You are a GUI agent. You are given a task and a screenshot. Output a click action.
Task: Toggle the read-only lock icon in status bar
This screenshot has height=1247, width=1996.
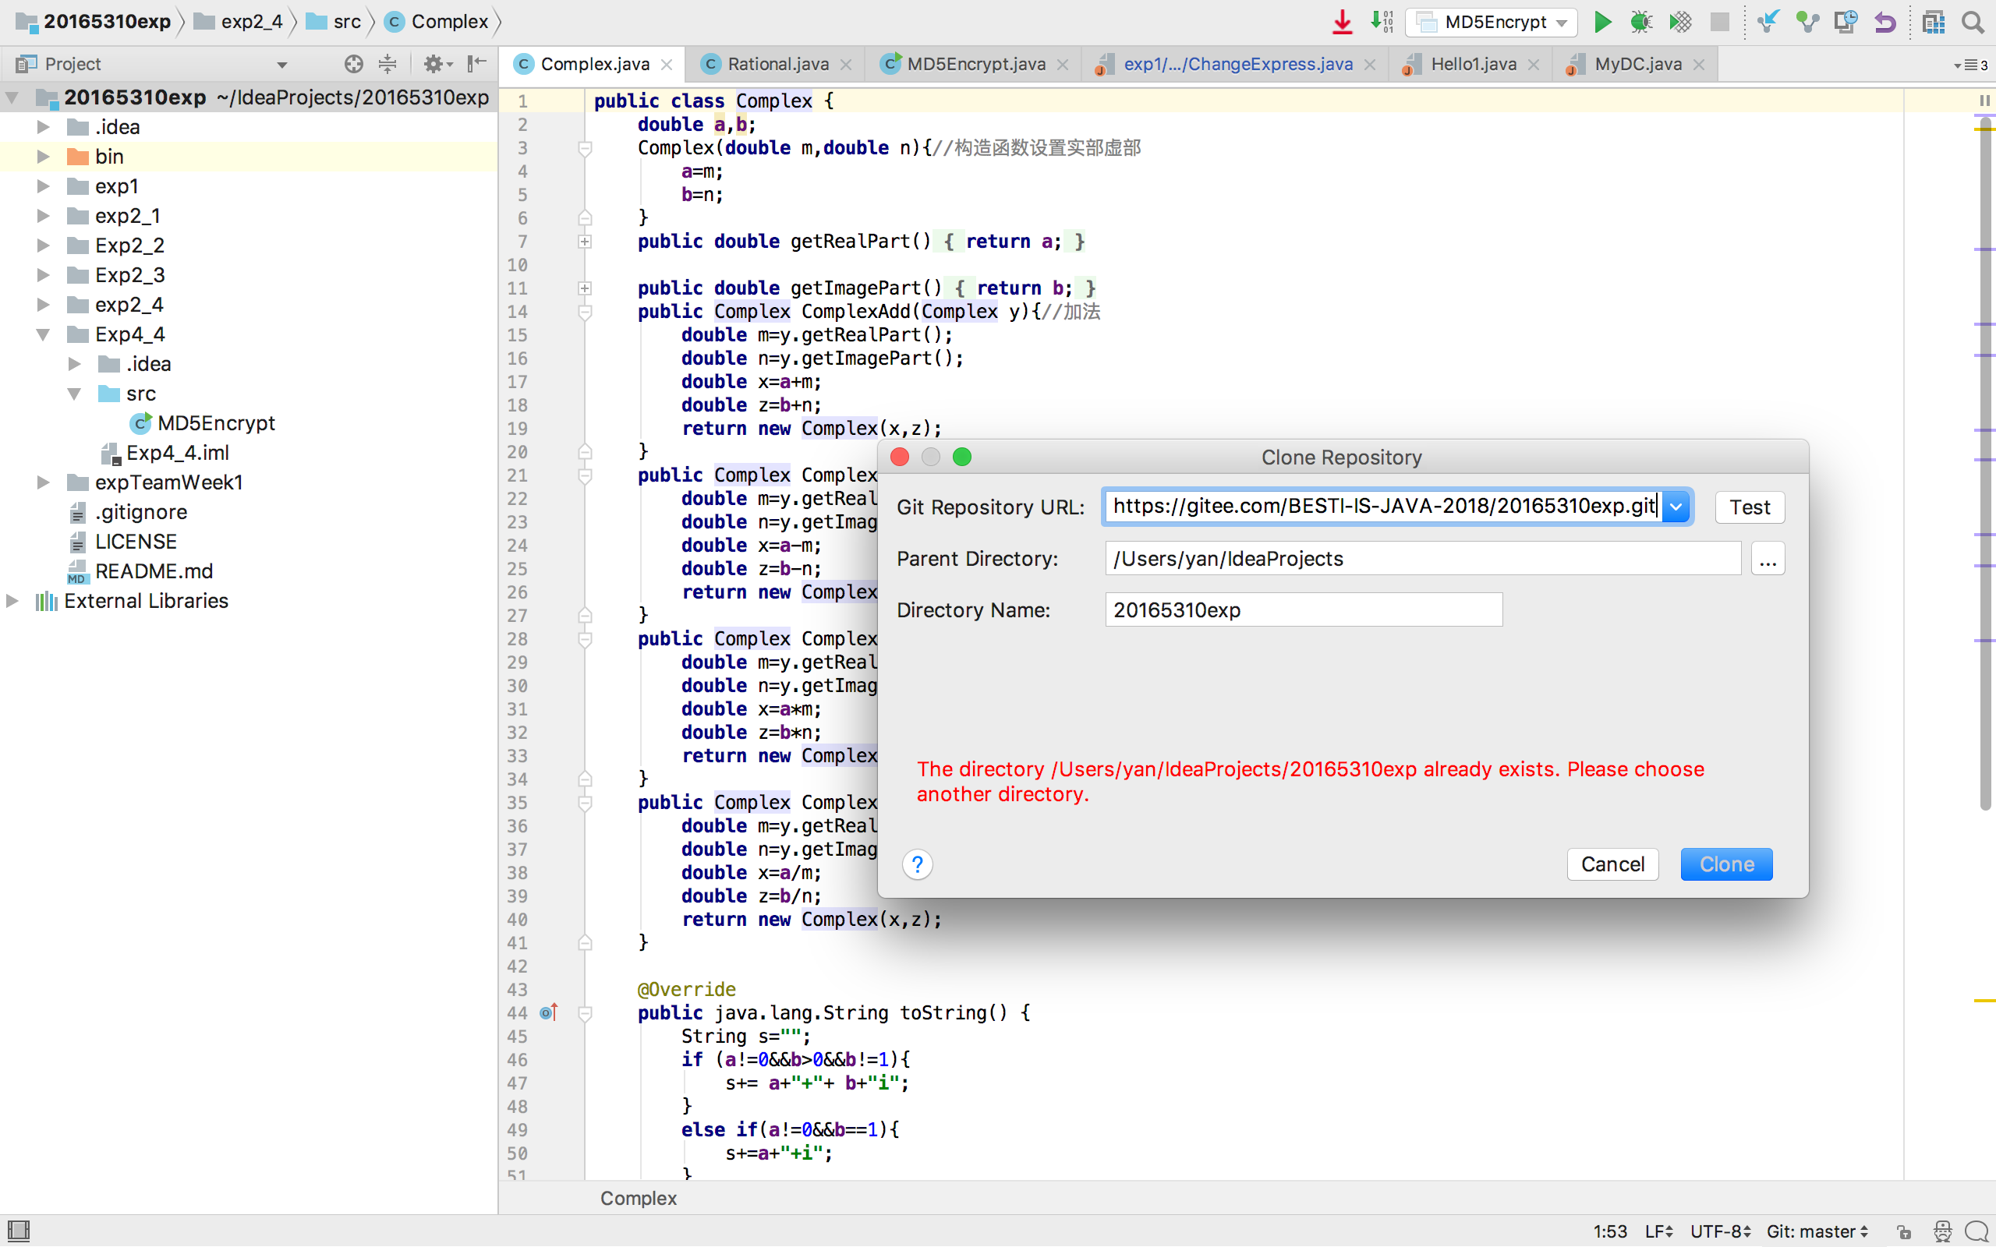click(x=1904, y=1231)
